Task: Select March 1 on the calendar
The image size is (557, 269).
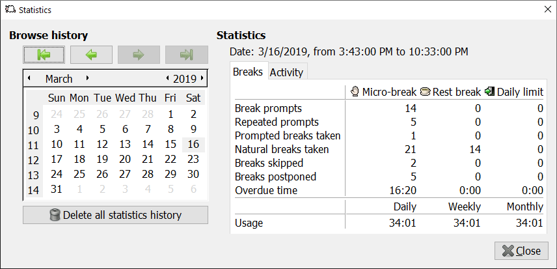Action: point(170,115)
